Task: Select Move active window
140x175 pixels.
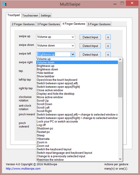Action: click(77, 97)
